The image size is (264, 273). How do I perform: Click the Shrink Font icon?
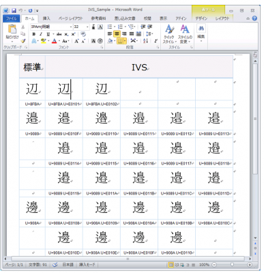[x=83, y=41]
